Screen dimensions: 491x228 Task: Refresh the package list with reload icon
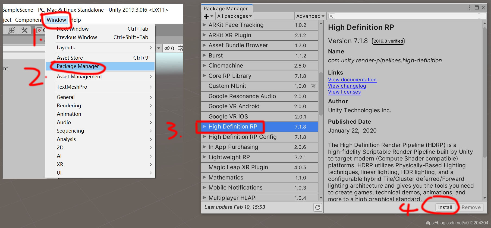click(318, 207)
